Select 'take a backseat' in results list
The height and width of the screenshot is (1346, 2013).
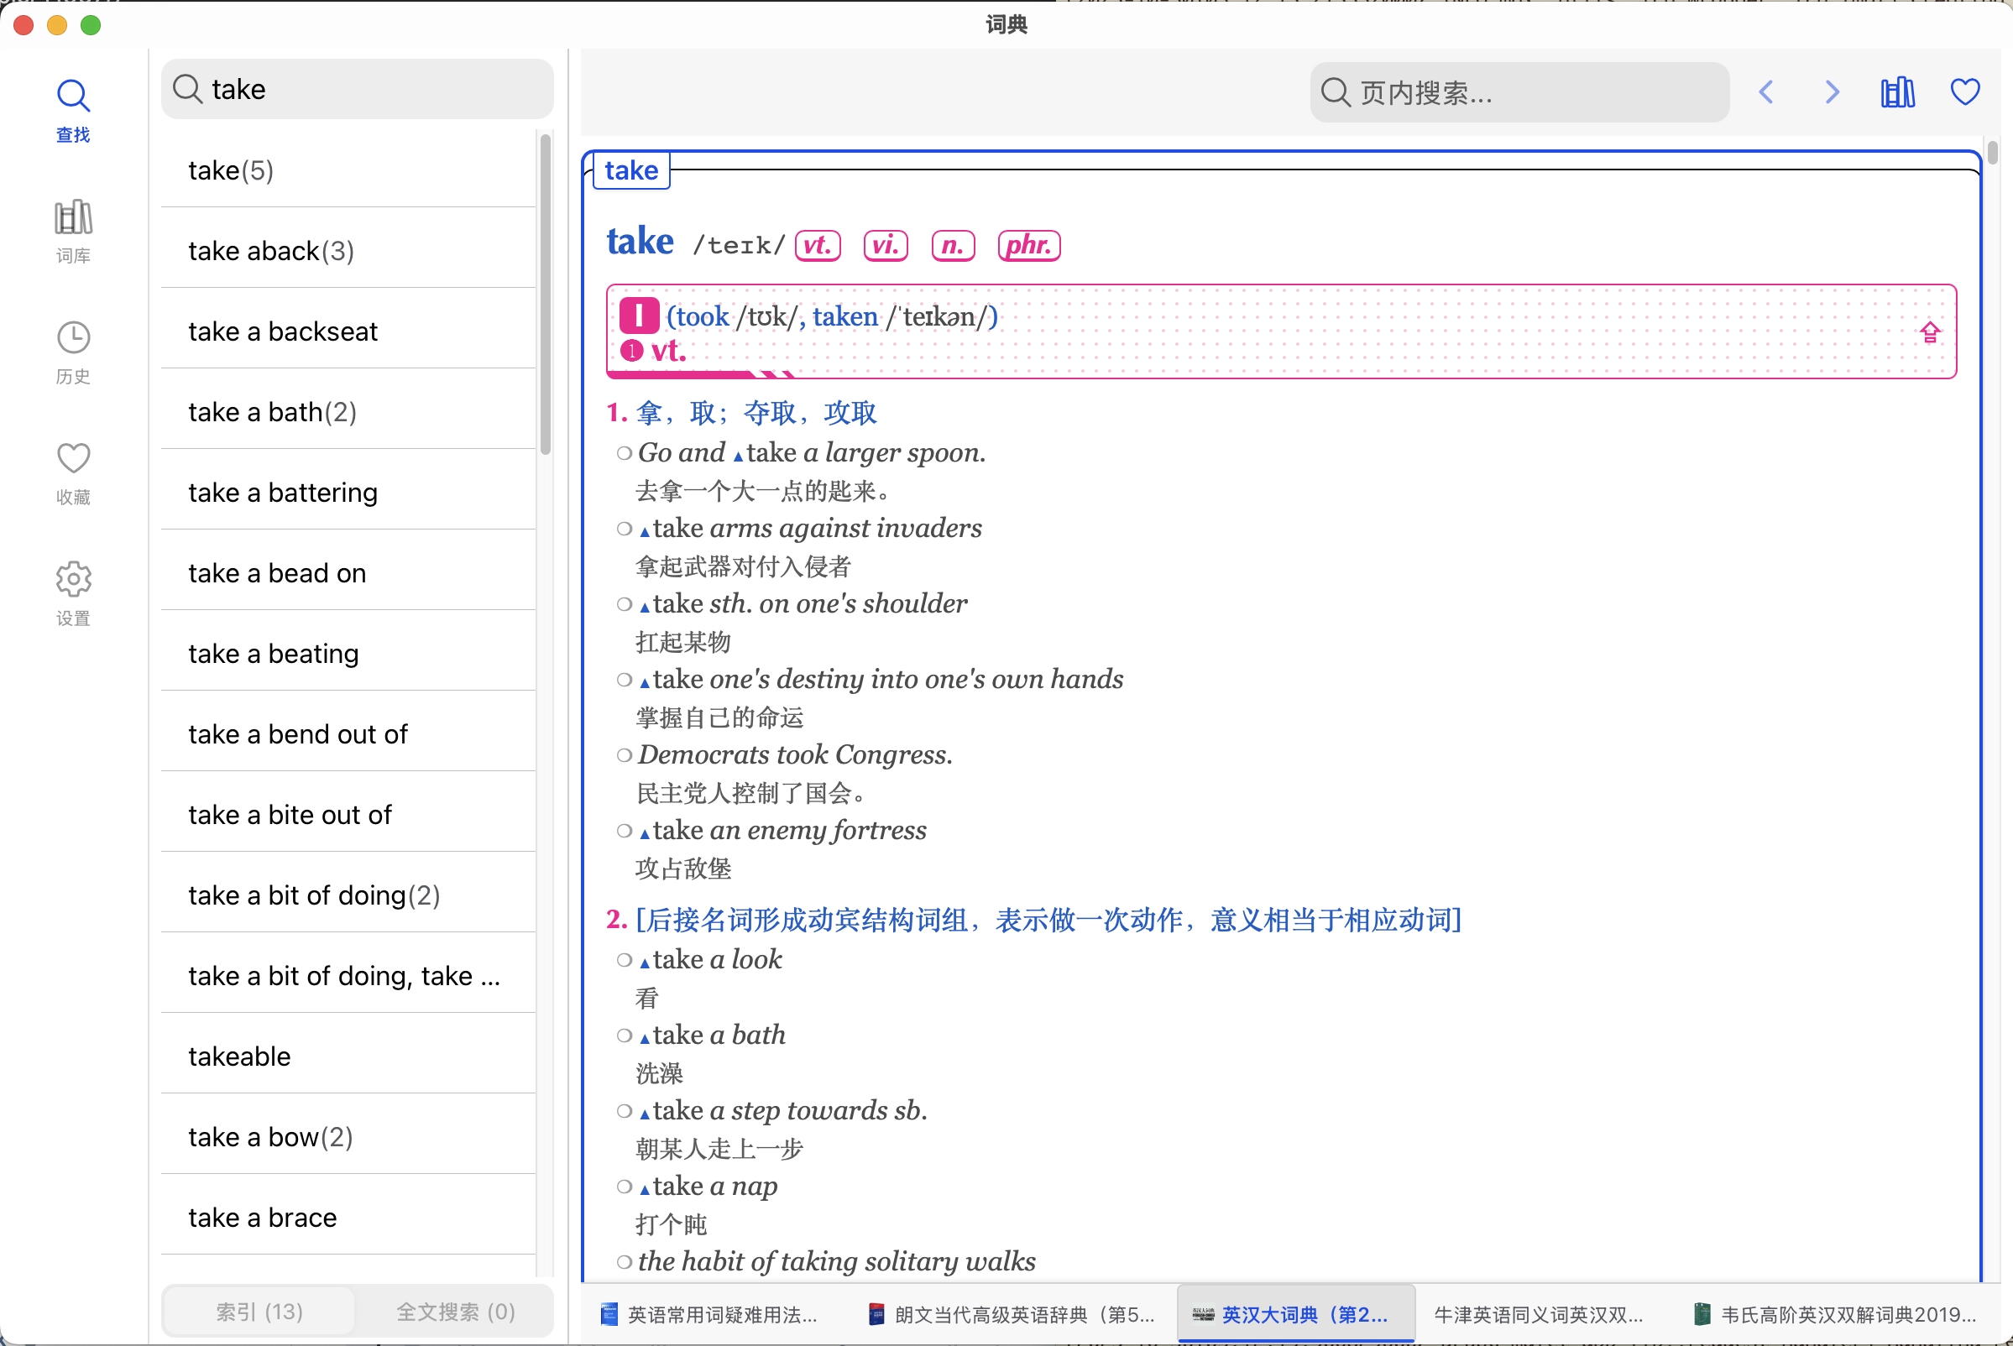coord(283,331)
